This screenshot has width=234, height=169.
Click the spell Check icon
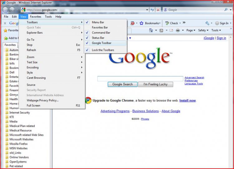(x=167, y=23)
